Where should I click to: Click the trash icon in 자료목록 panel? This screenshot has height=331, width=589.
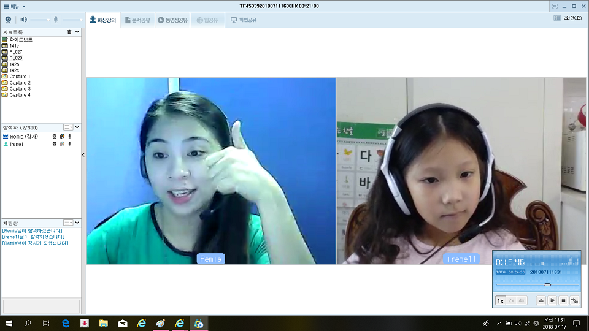coord(69,32)
